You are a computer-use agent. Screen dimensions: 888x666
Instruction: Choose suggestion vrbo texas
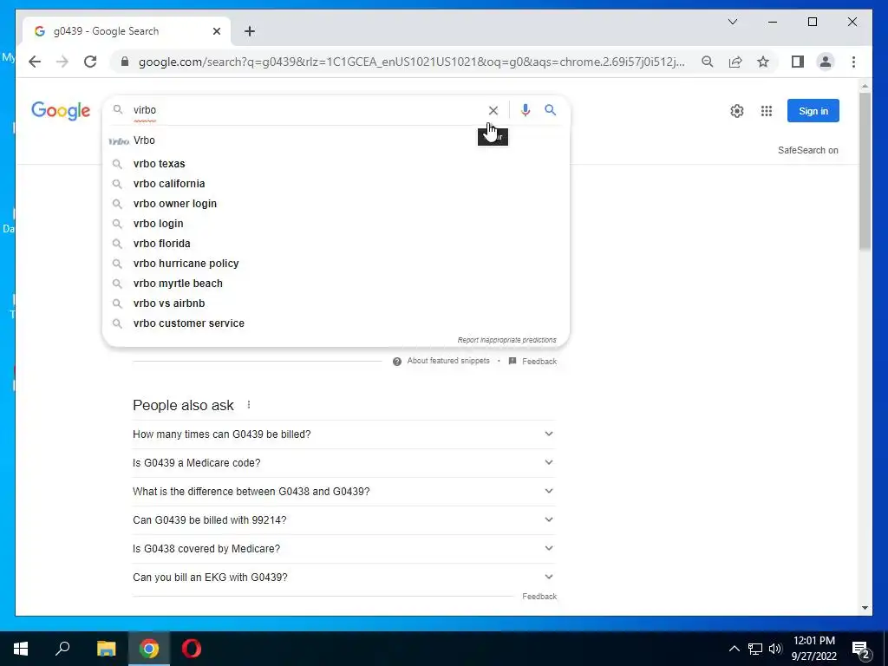[x=336, y=164]
